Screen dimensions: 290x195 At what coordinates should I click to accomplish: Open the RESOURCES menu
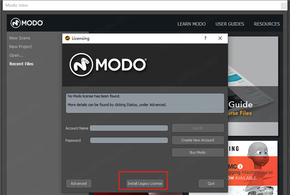(267, 24)
